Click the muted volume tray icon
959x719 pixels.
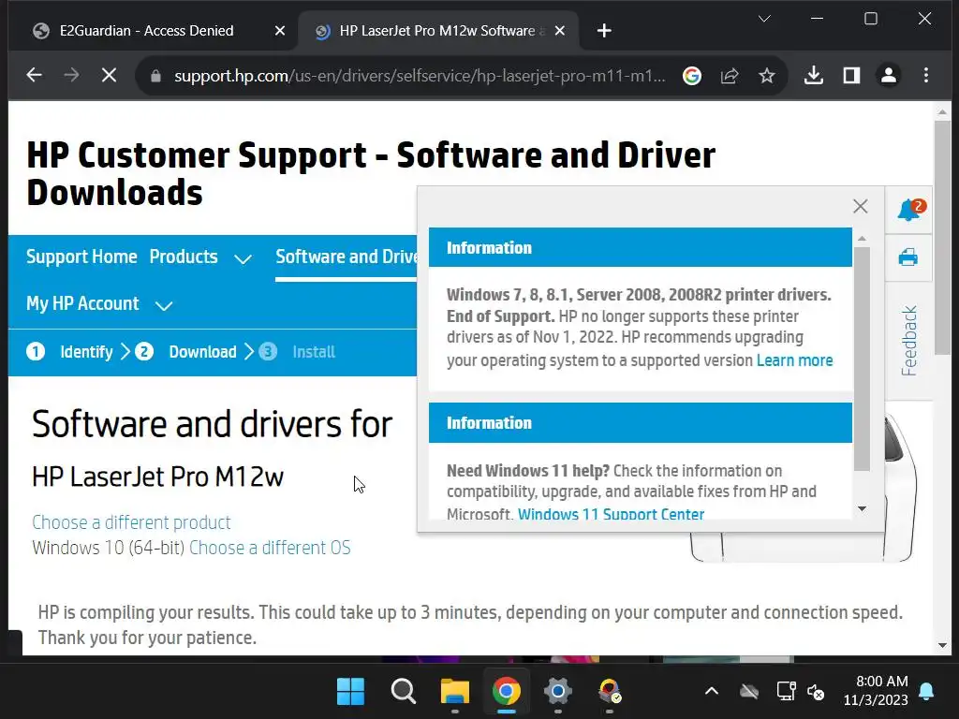click(816, 692)
